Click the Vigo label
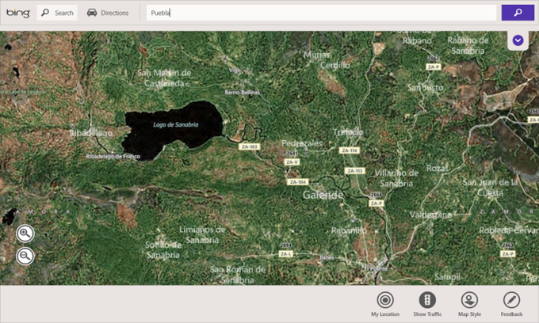Image resolution: width=539 pixels, height=323 pixels. click(235, 70)
